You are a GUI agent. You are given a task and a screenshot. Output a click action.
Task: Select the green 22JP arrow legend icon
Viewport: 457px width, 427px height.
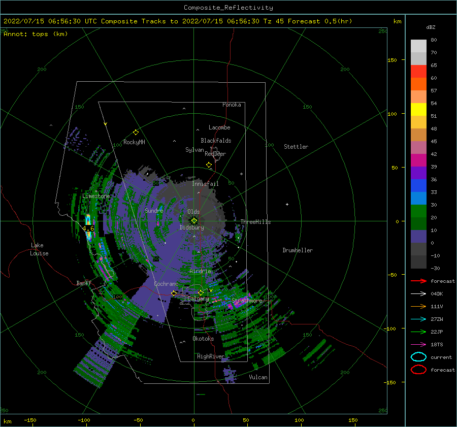point(418,332)
